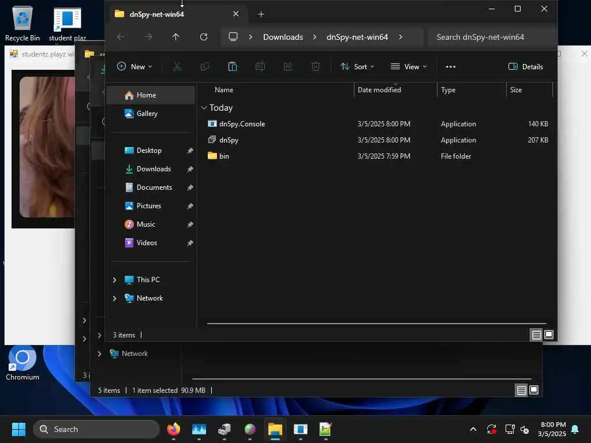Image resolution: width=591 pixels, height=443 pixels.
Task: Add a new Explorer tab
Action: (261, 14)
